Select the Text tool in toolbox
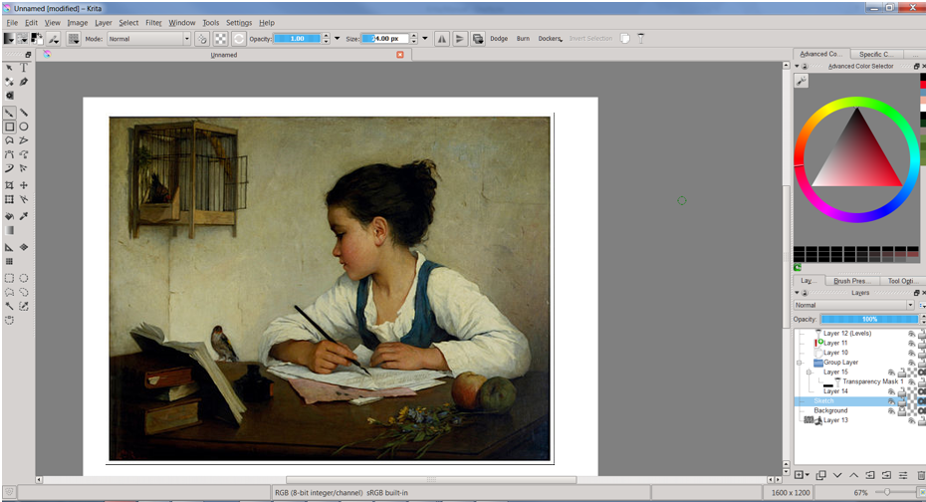Screen dimensions: 926x502 pos(24,68)
